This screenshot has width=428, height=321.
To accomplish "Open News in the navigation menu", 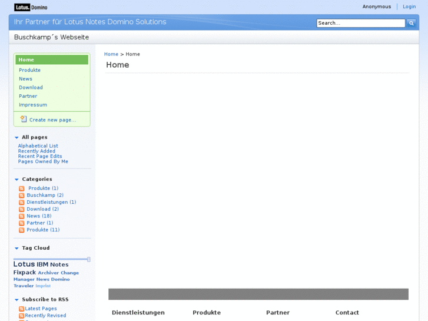I will pyautogui.click(x=26, y=79).
